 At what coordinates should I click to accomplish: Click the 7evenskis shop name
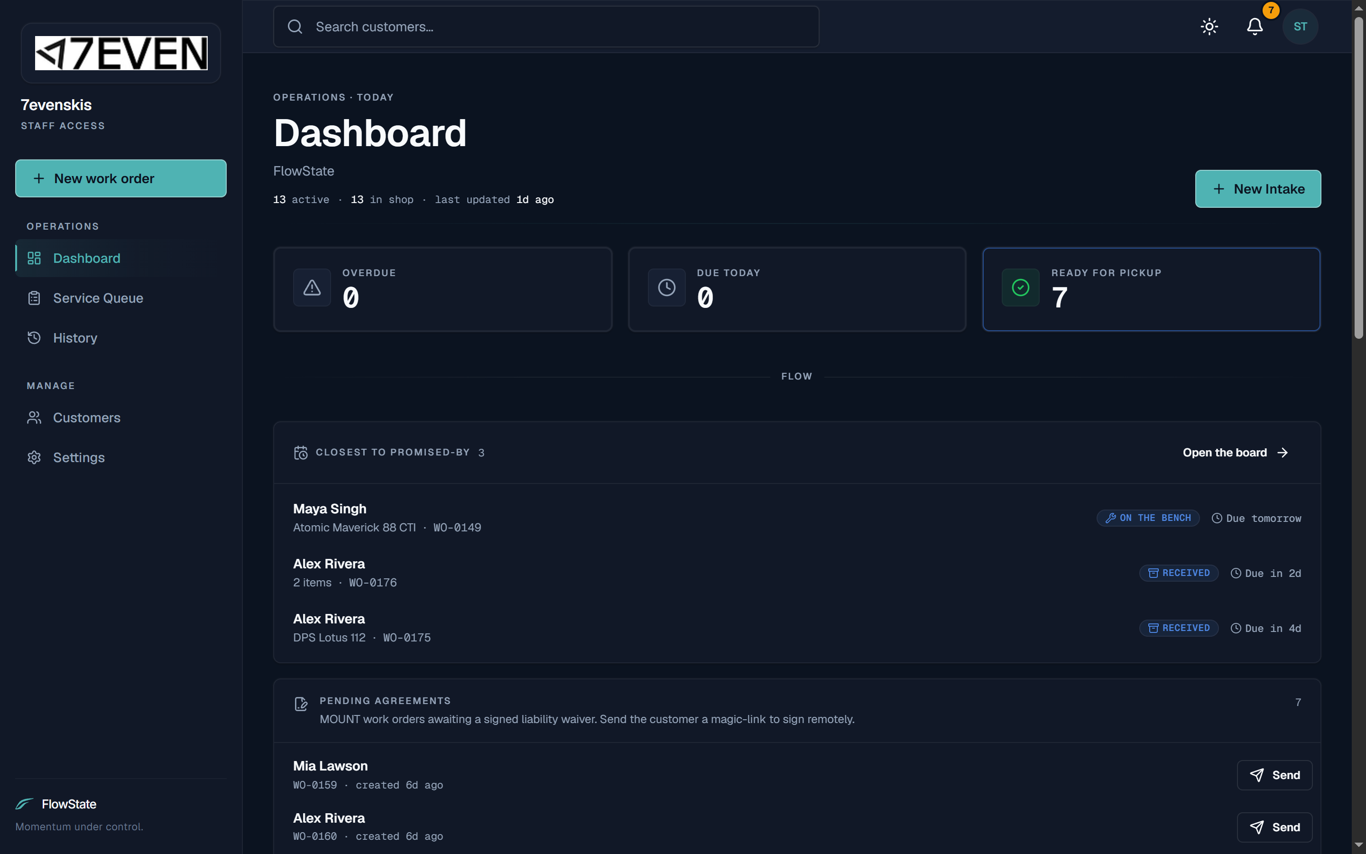tap(56, 105)
